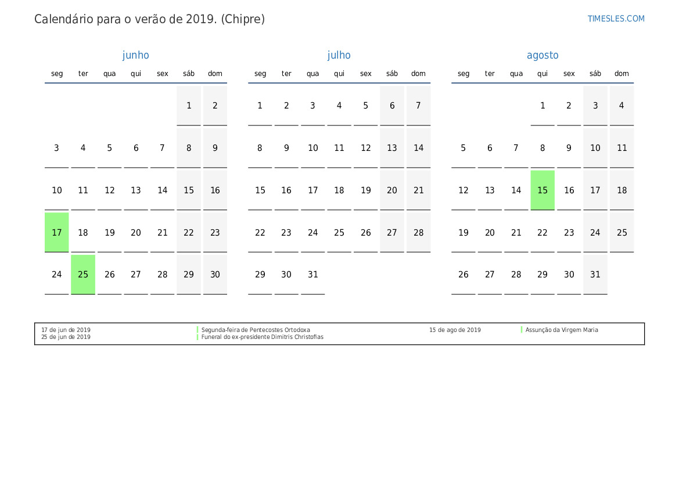Click Segunda-feira de Pentecostes Ortodoxa legend entry
This screenshot has height=480, width=679.
point(256,330)
